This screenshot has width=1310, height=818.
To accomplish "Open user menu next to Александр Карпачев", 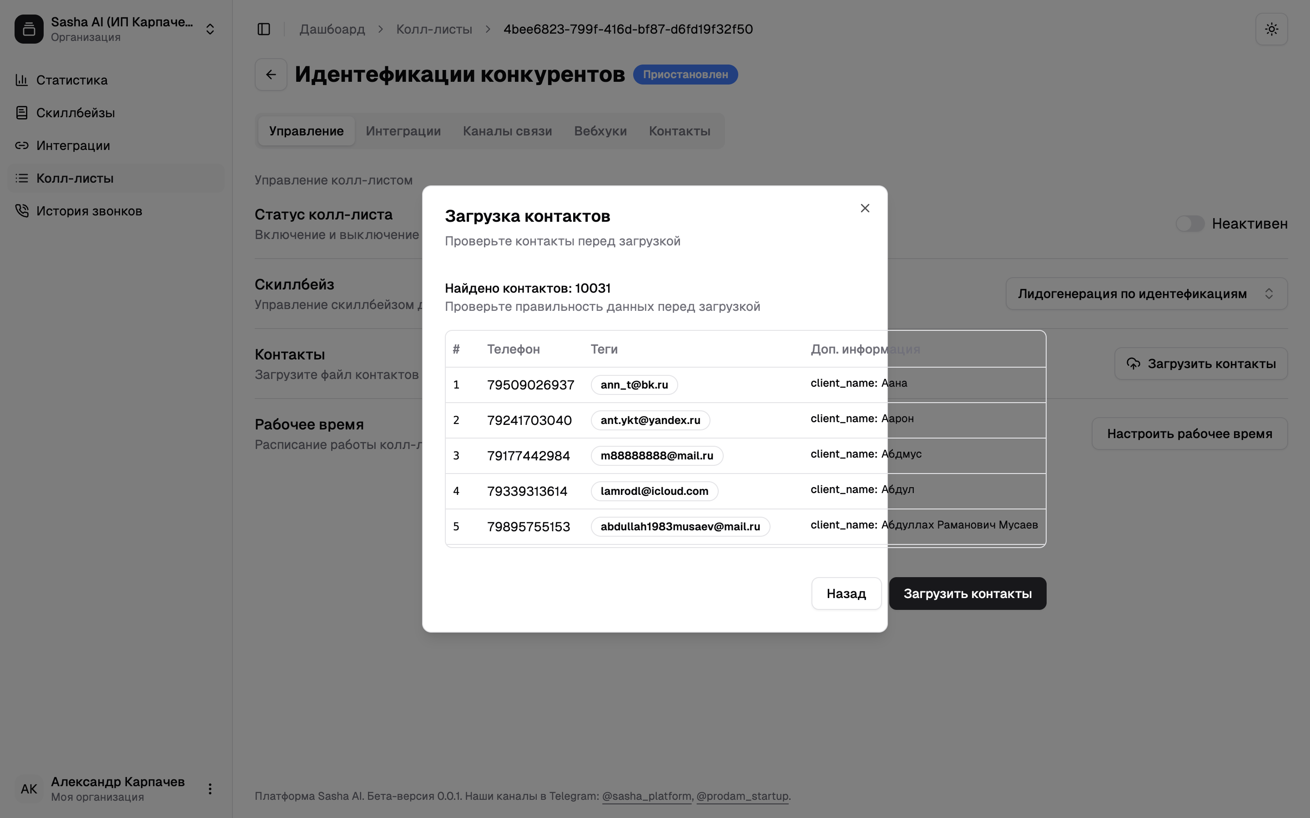I will click(210, 789).
